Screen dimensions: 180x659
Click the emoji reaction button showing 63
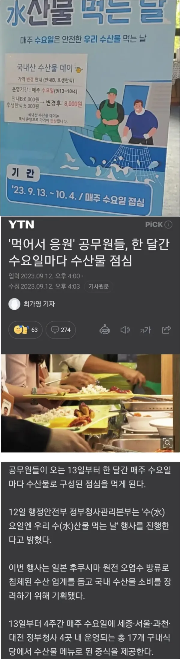(x=25, y=329)
